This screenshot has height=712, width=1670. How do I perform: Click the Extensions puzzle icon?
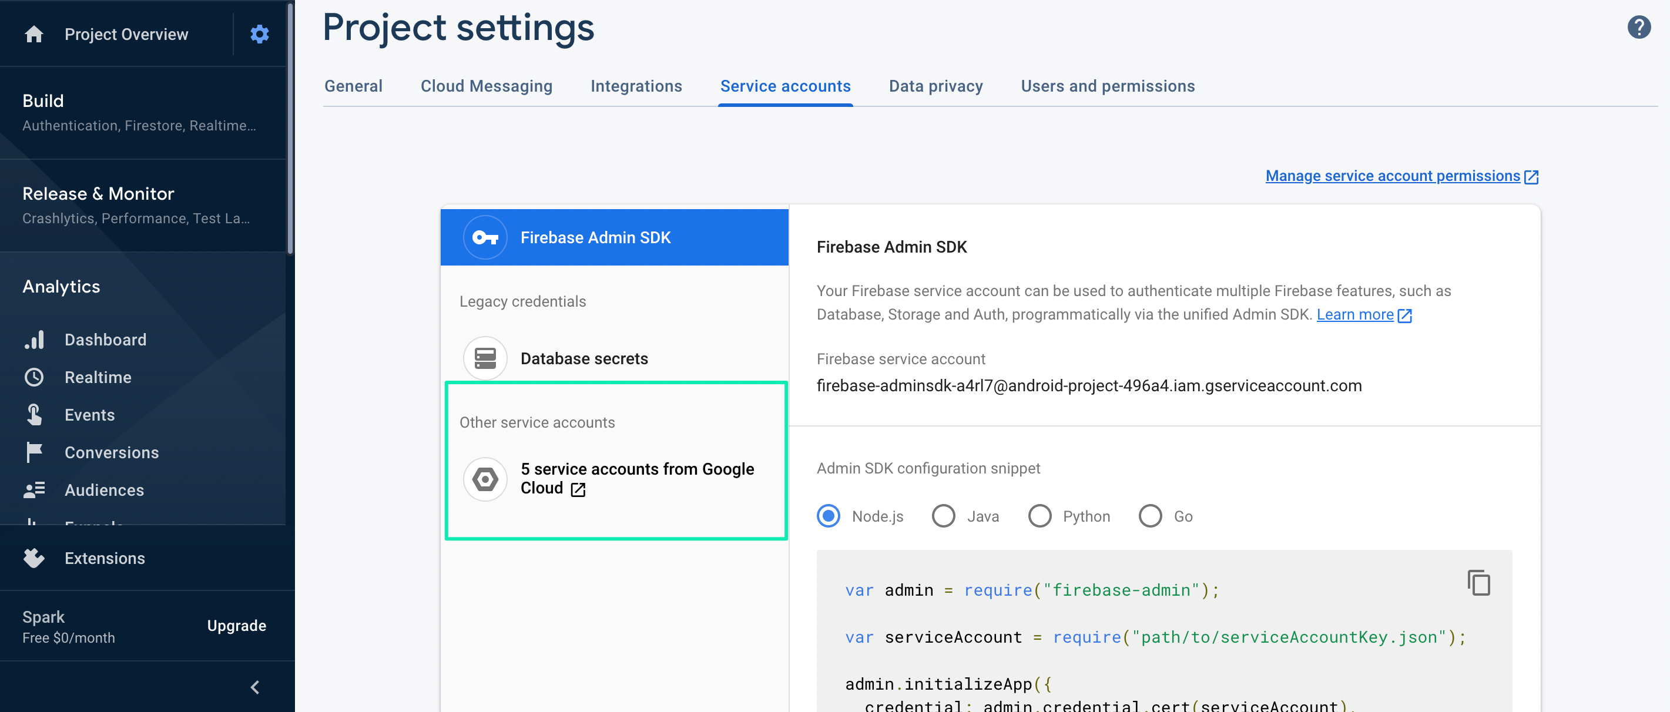point(33,558)
